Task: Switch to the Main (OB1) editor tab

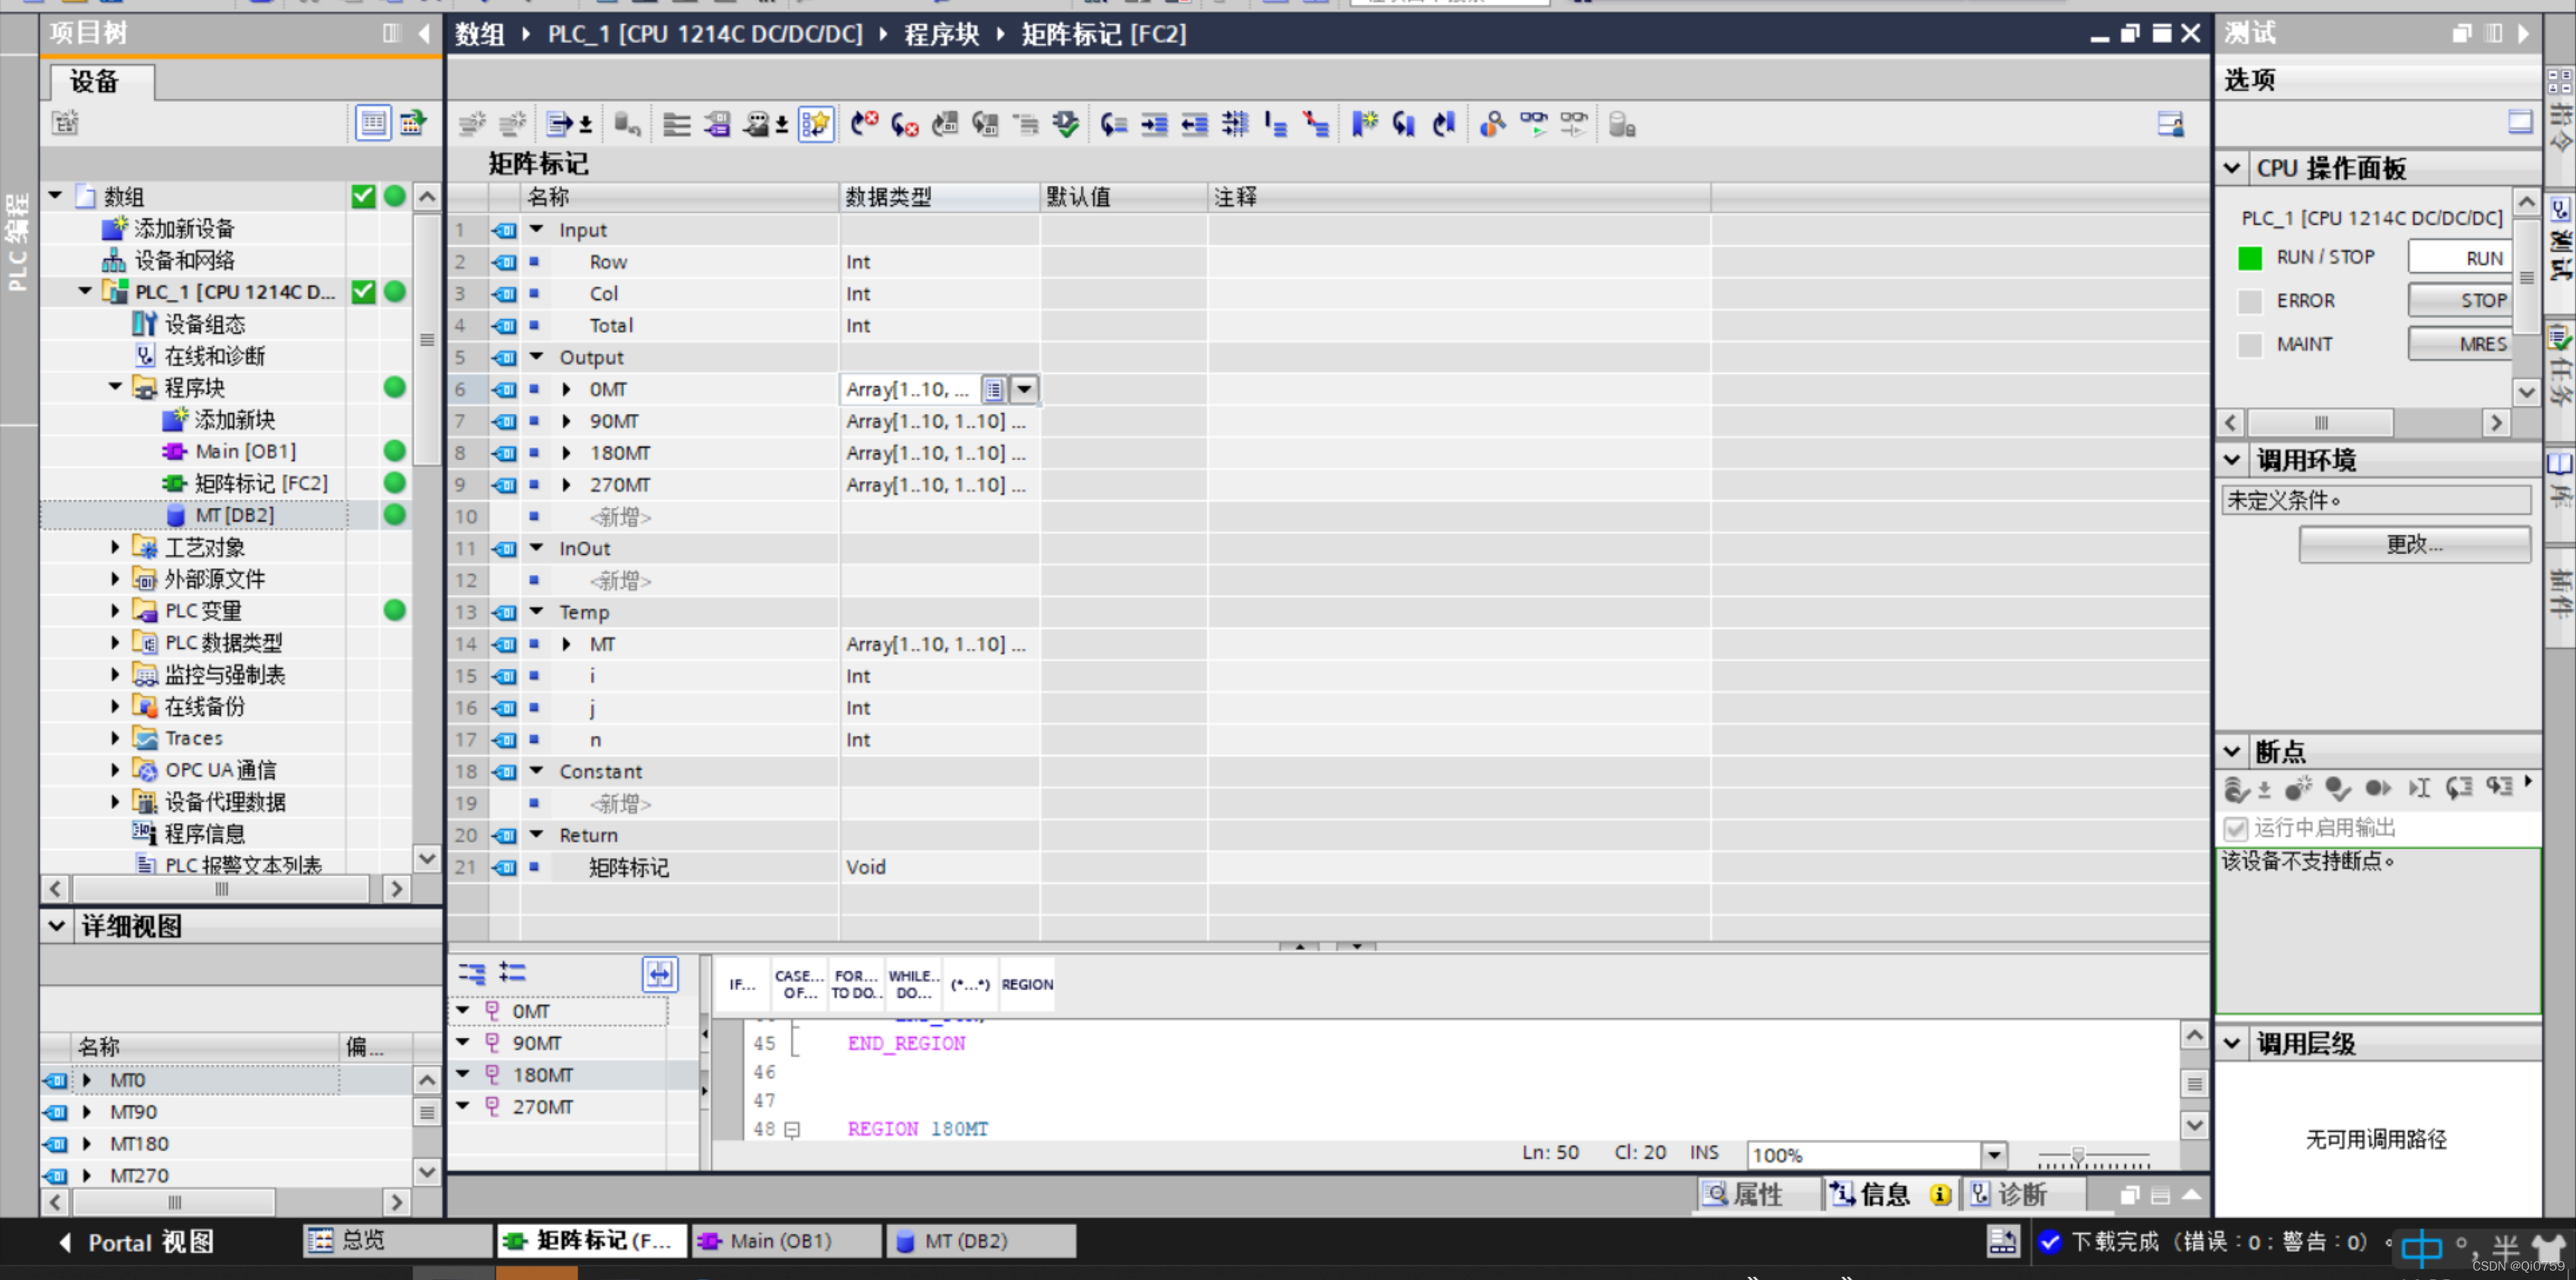Action: pos(780,1240)
